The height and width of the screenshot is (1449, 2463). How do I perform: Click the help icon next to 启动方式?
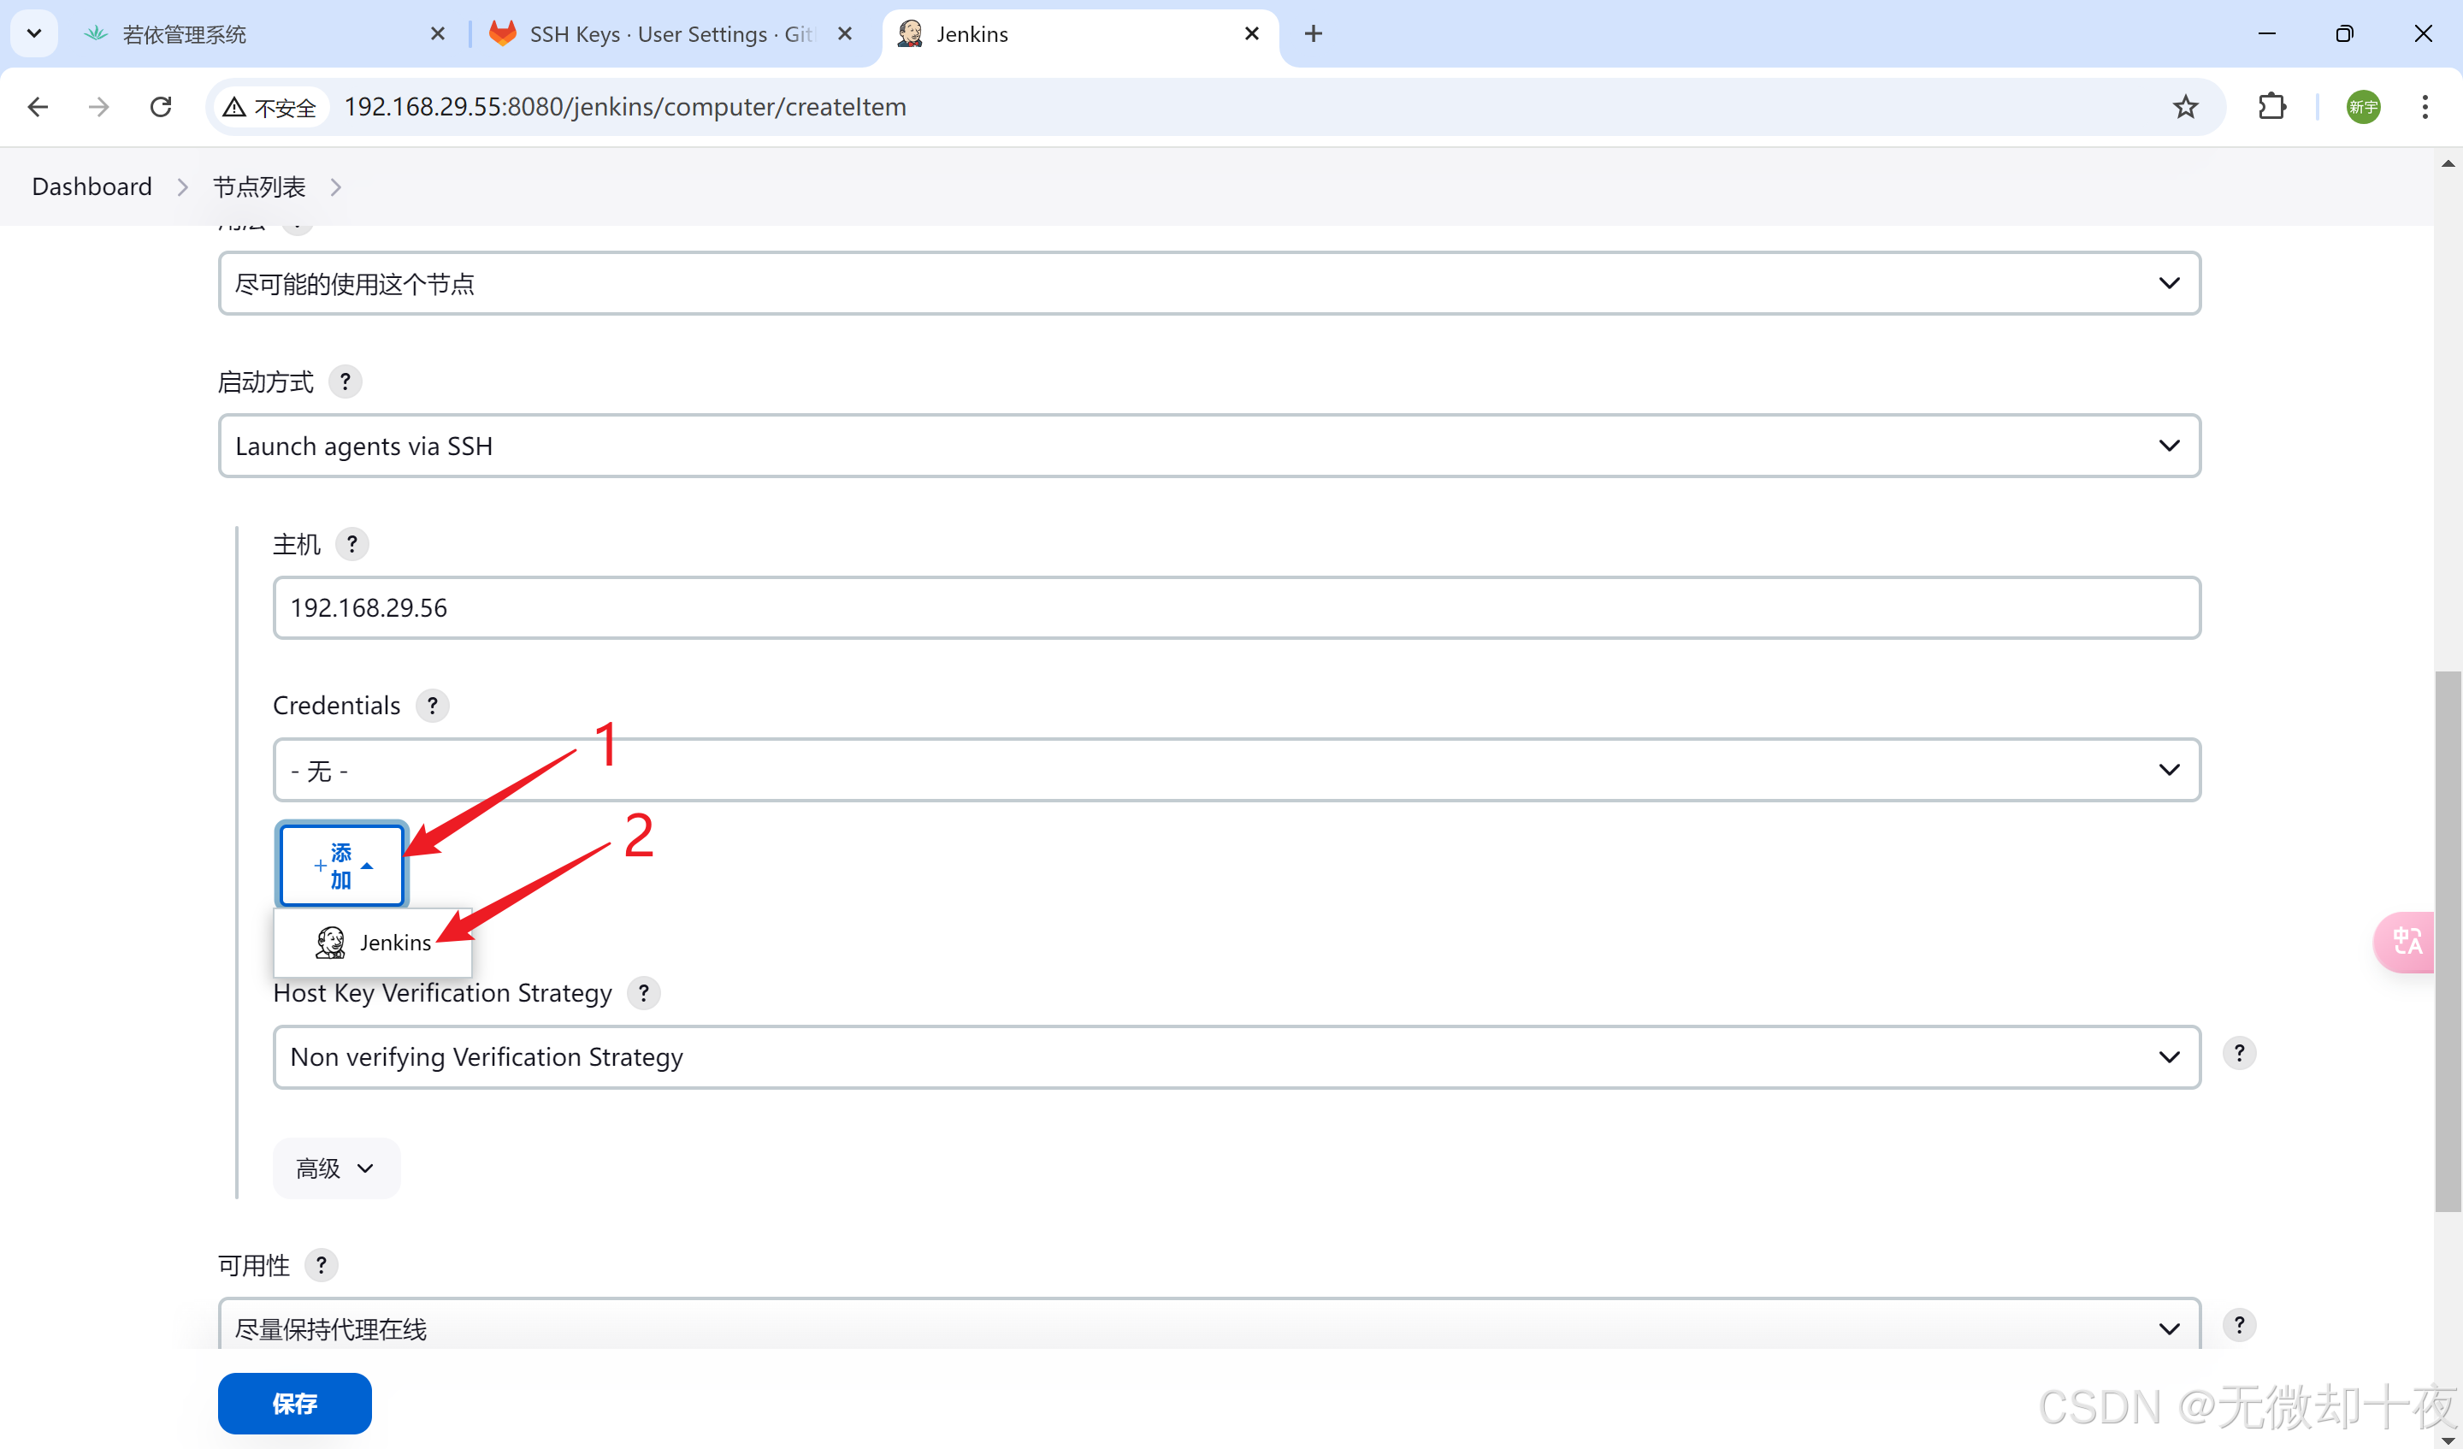pos(345,381)
